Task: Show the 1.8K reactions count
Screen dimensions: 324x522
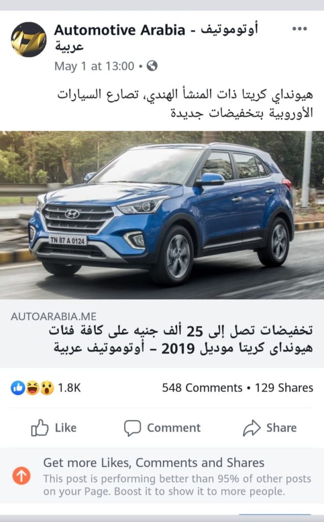Action: tap(69, 388)
